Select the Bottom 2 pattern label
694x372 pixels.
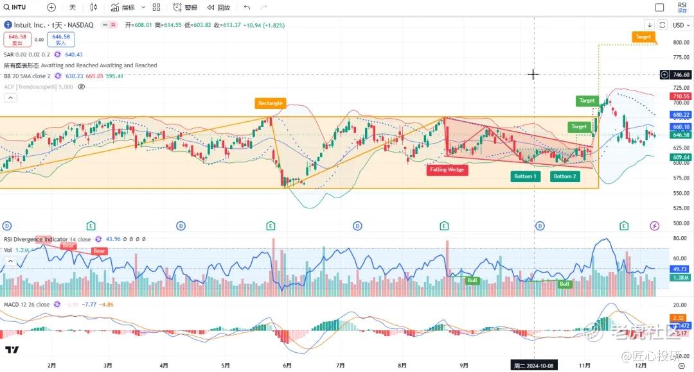click(x=565, y=176)
